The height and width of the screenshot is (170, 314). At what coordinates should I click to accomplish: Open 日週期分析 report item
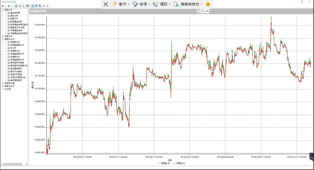(x=15, y=42)
